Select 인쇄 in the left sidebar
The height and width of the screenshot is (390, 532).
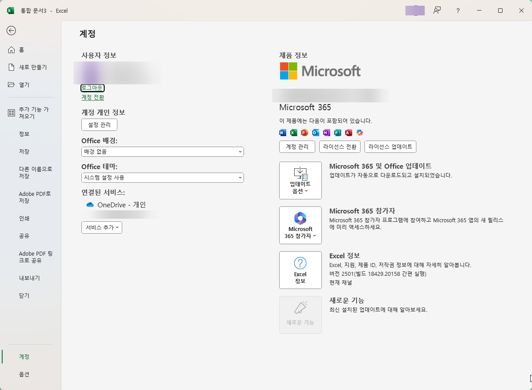(x=23, y=218)
